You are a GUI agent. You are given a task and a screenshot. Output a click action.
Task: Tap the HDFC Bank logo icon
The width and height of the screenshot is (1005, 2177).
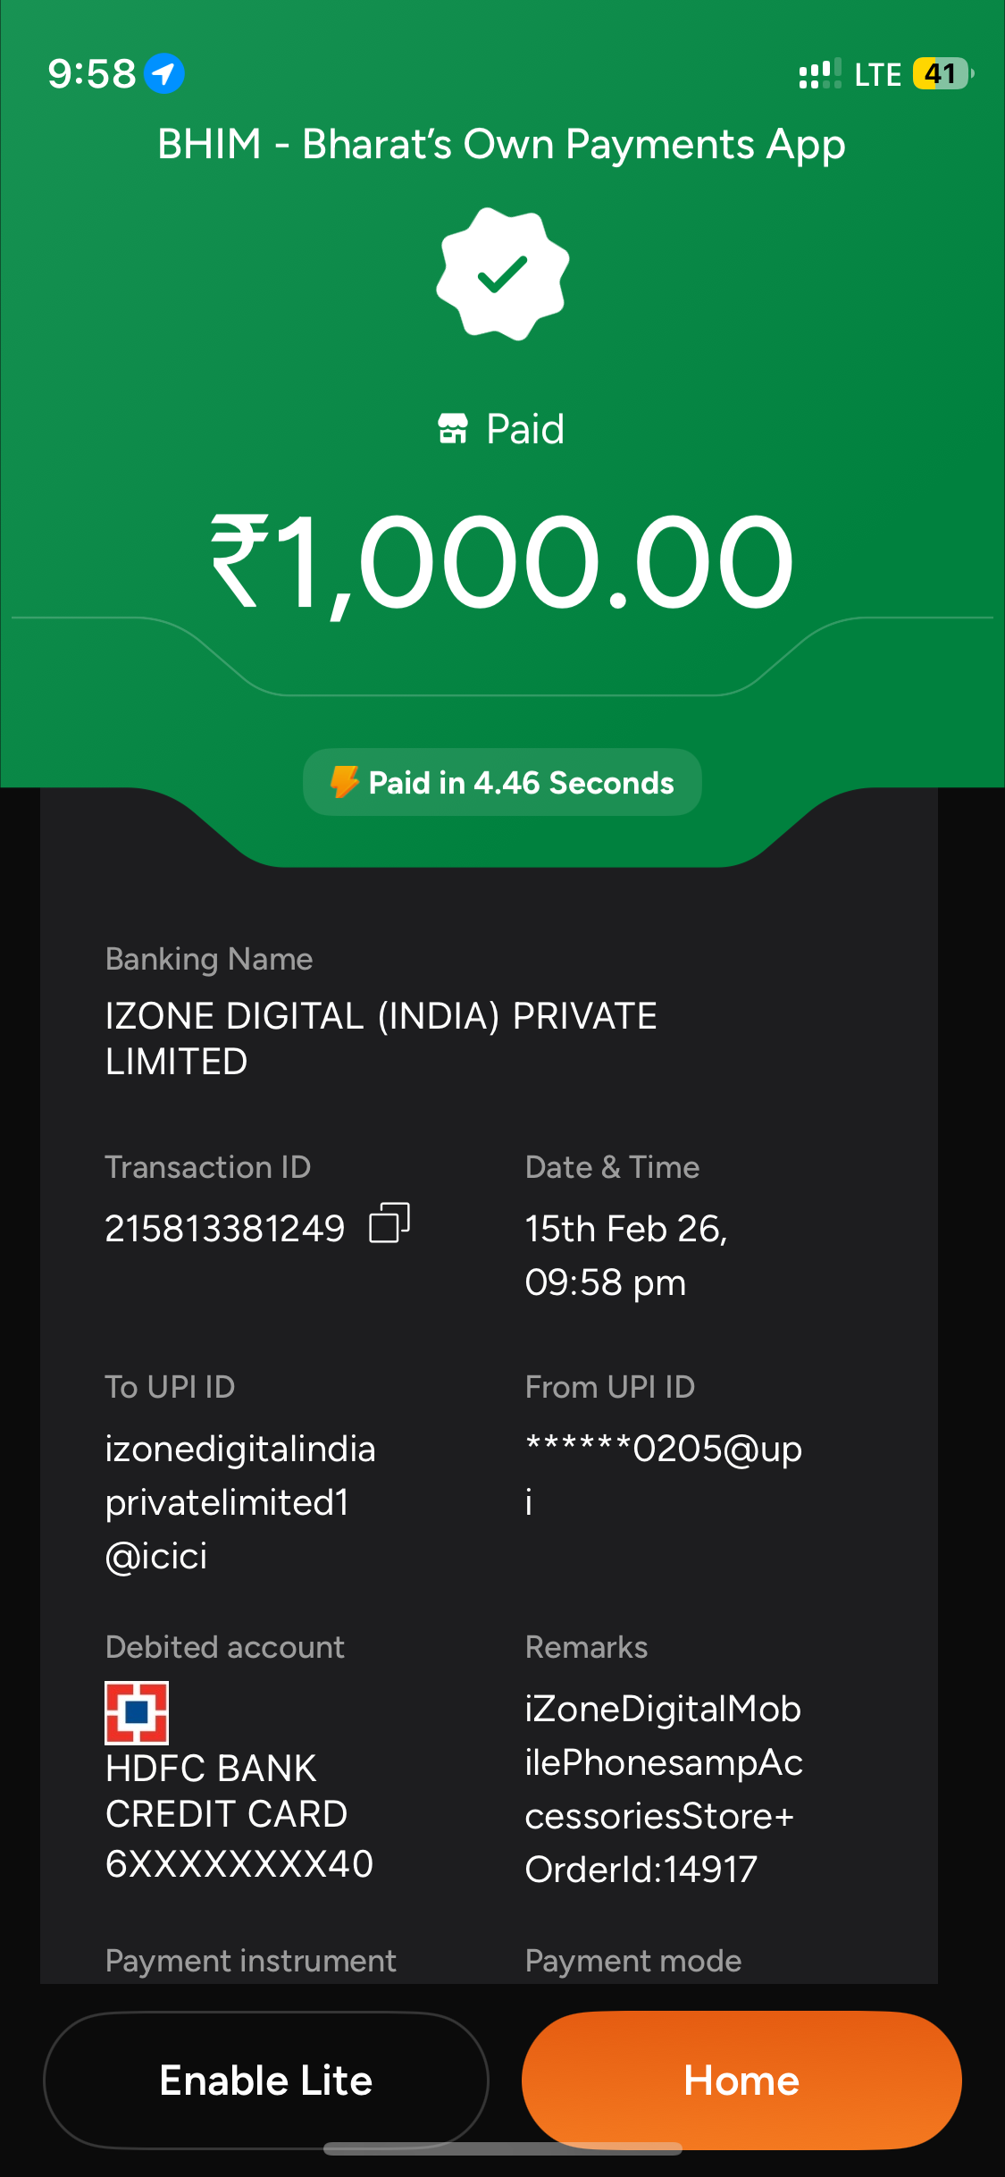coord(137,1712)
